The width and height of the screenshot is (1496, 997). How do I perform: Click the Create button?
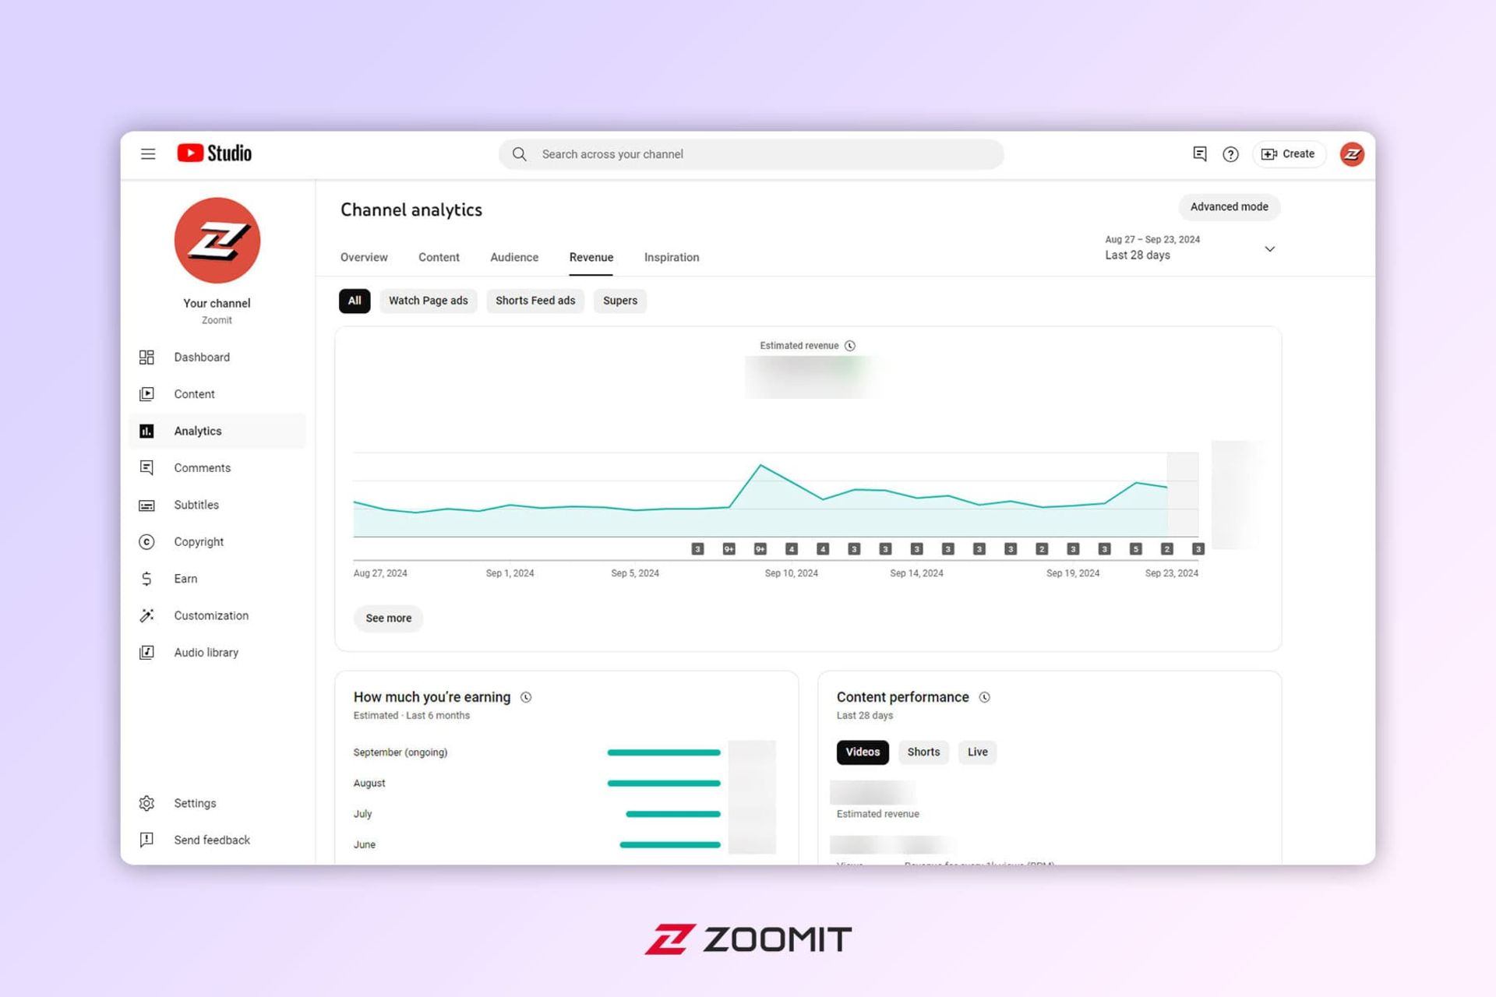(x=1289, y=153)
